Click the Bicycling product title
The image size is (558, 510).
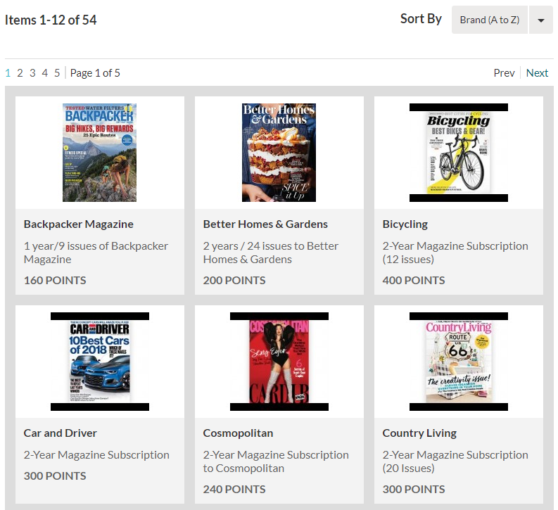[405, 224]
